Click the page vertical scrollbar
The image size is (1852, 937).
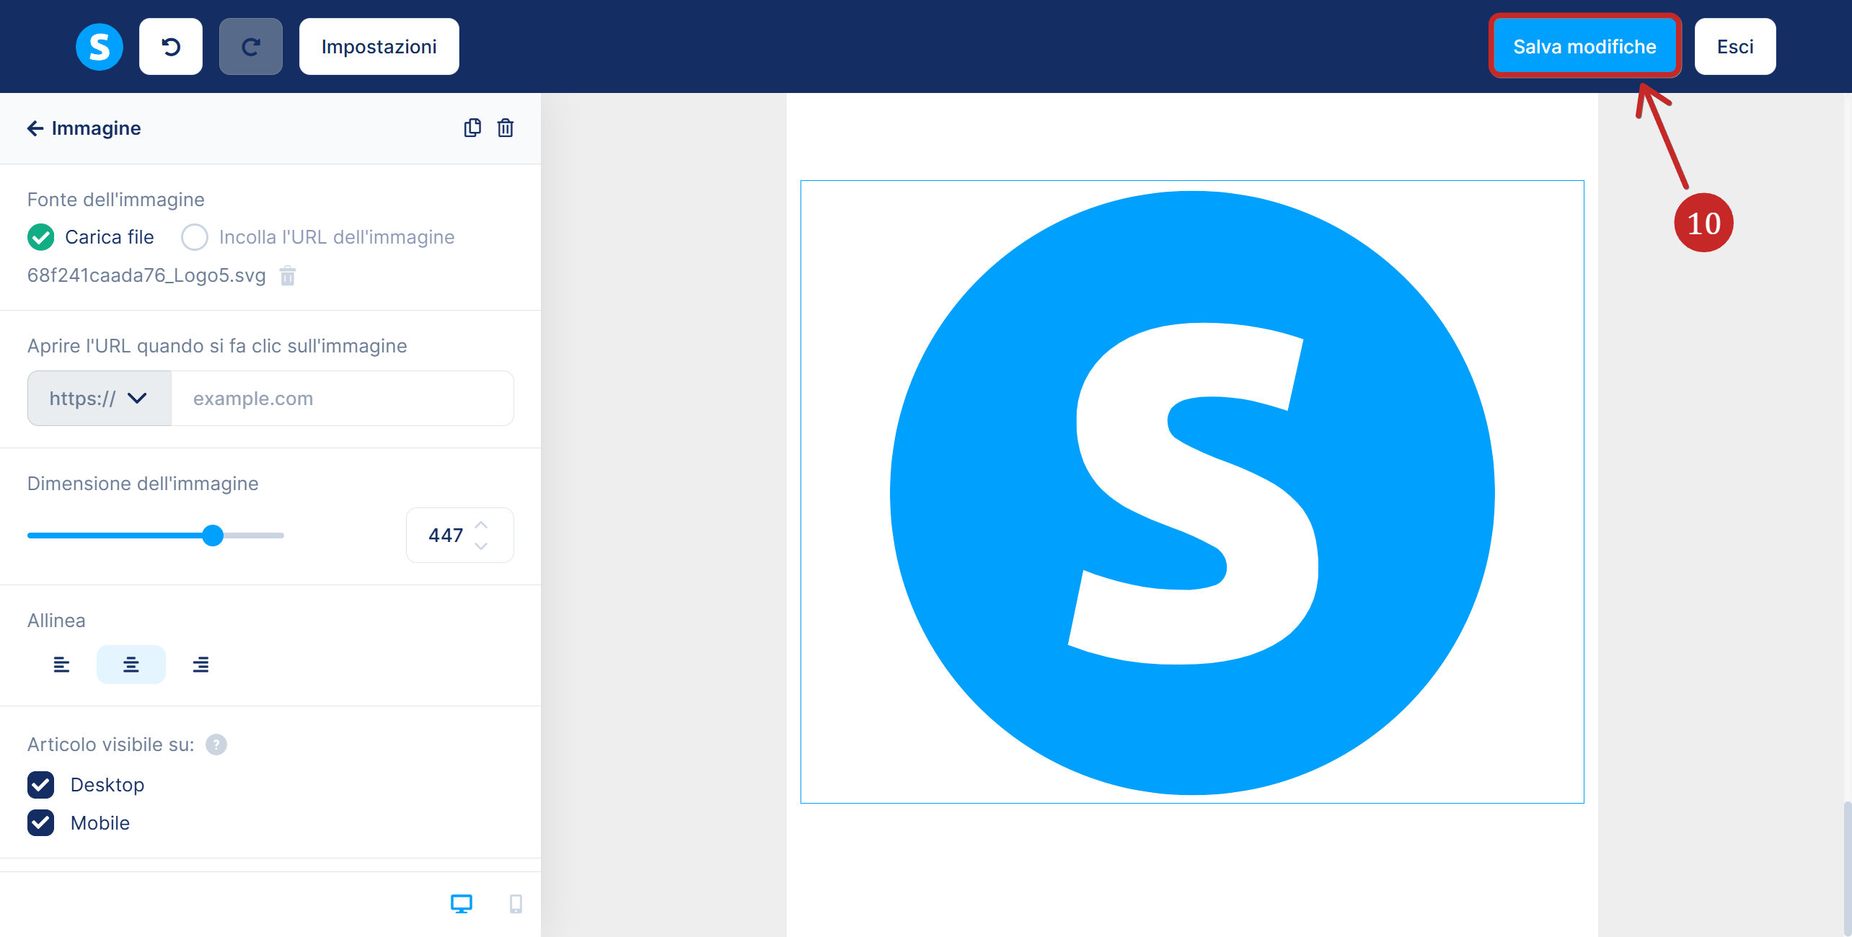1847,869
